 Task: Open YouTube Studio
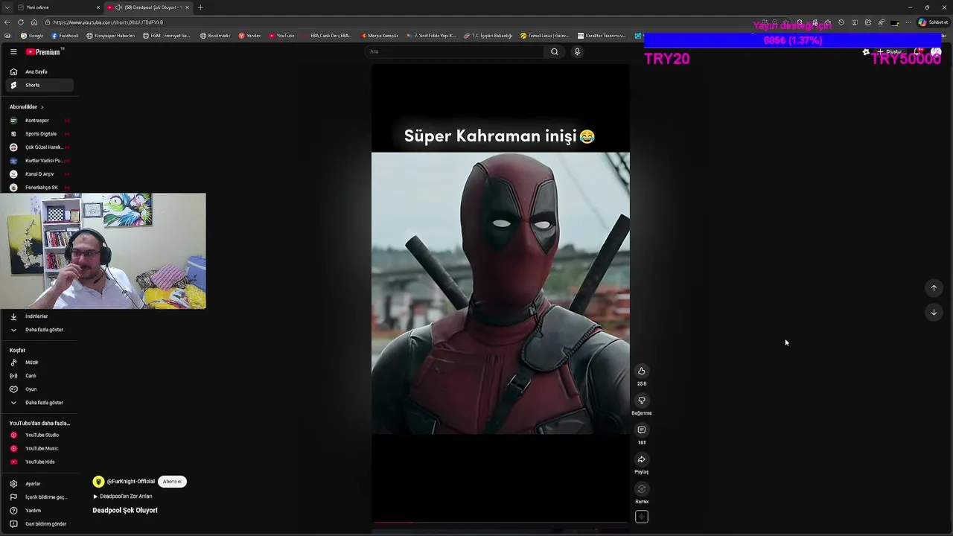coord(39,435)
